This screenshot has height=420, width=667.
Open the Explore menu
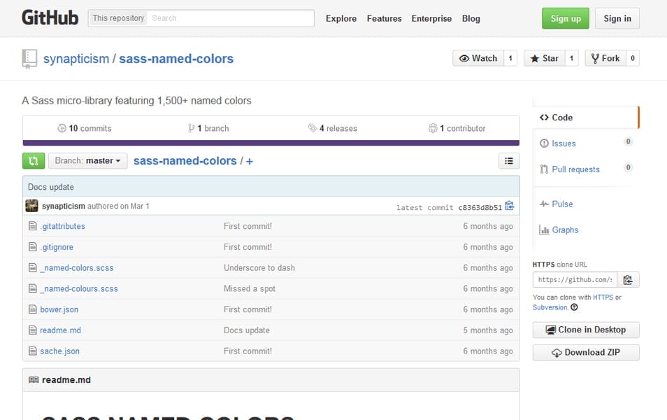pyautogui.click(x=340, y=19)
